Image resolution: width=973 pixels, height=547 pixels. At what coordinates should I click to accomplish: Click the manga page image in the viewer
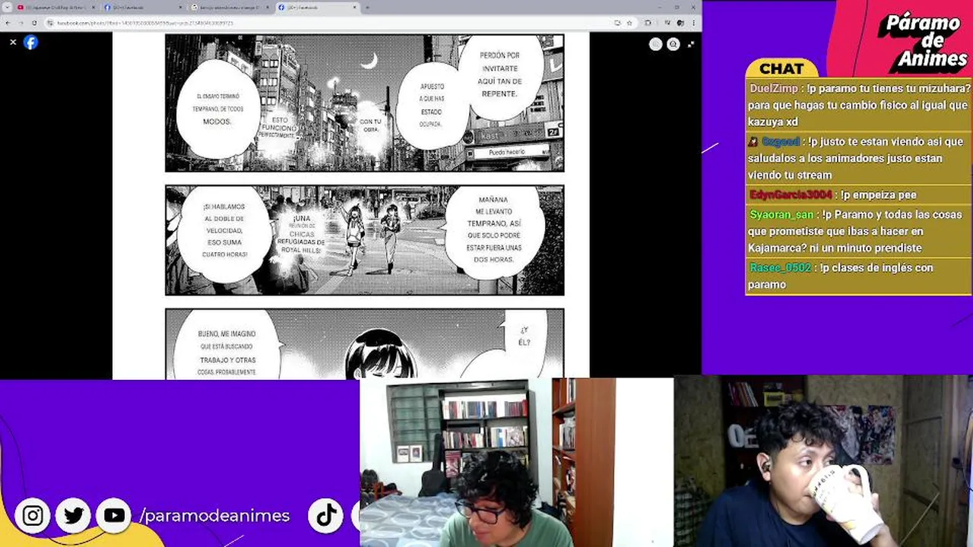pos(351,205)
